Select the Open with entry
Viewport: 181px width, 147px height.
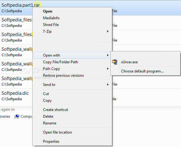(72, 55)
